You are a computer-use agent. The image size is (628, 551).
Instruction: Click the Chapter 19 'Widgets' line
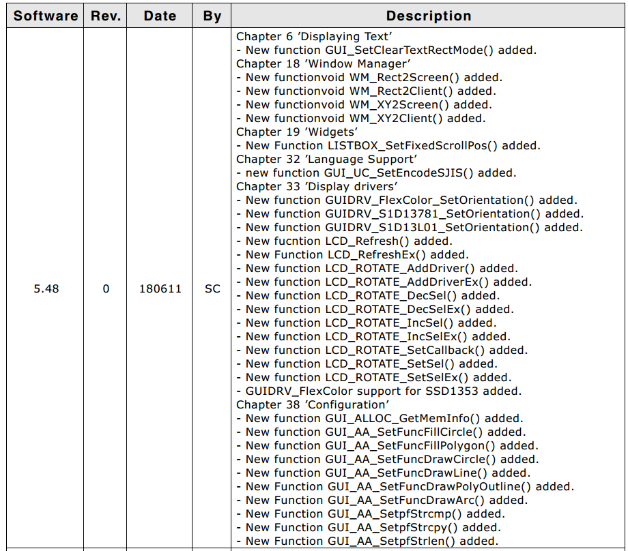click(297, 132)
